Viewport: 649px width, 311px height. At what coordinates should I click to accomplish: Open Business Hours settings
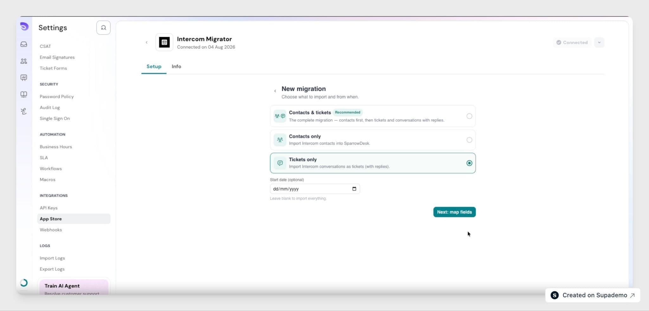click(56, 147)
